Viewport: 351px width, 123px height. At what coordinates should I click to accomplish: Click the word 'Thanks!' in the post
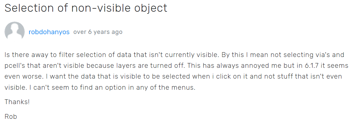(x=17, y=102)
